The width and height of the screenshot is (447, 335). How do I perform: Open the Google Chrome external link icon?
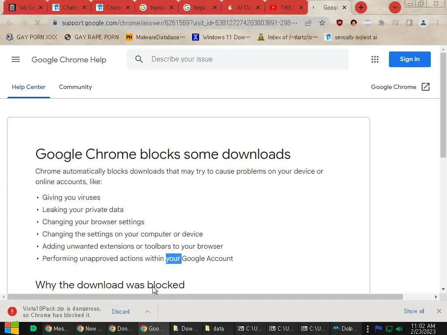tap(425, 87)
